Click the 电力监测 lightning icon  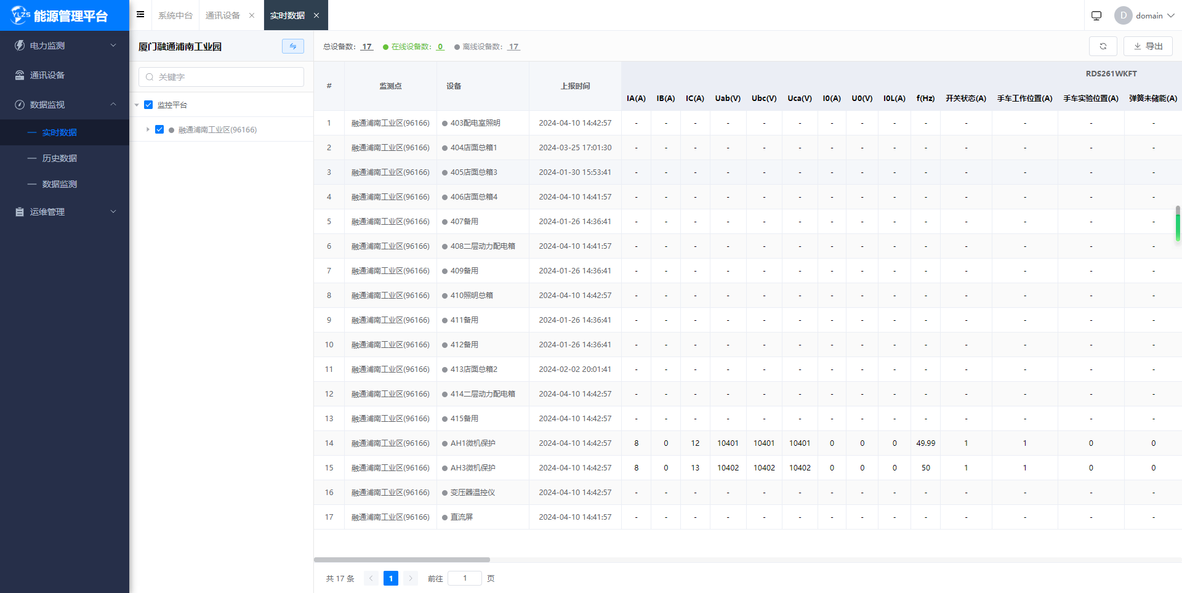pyautogui.click(x=20, y=46)
